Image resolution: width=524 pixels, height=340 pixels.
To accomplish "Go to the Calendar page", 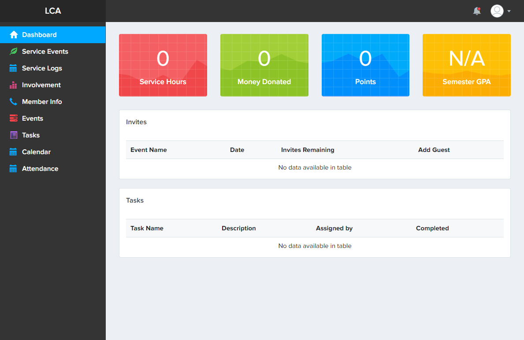I will tap(53, 152).
